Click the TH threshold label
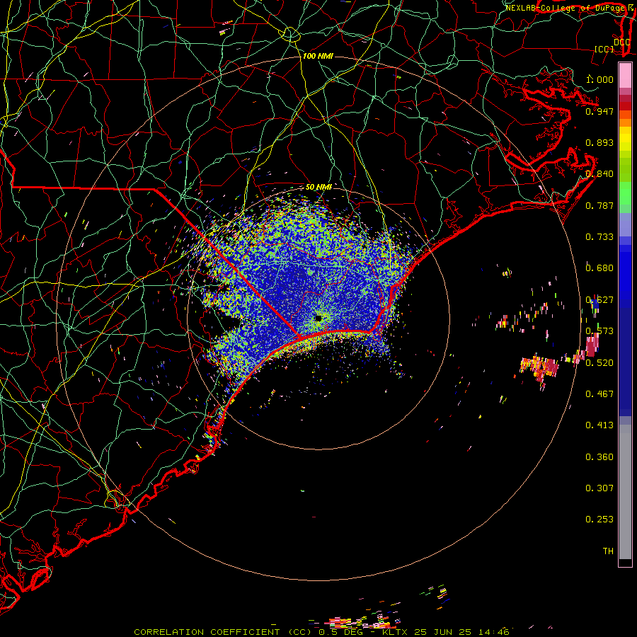Screen dimensions: 637x637 [x=608, y=551]
